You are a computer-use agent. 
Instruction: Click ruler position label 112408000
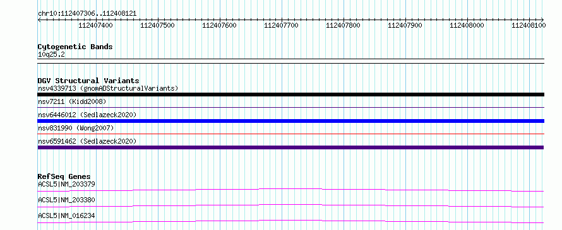(x=467, y=25)
